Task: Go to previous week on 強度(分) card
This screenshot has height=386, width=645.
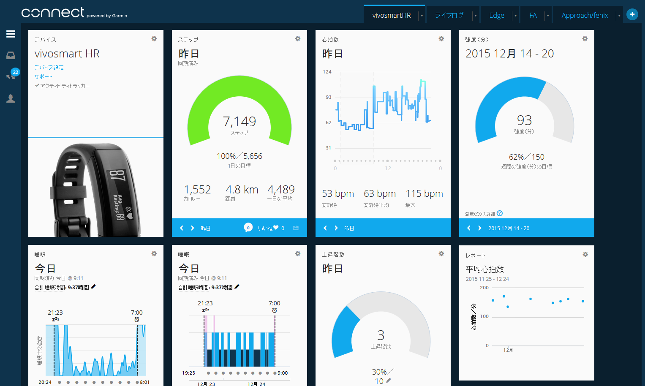Action: pyautogui.click(x=469, y=228)
